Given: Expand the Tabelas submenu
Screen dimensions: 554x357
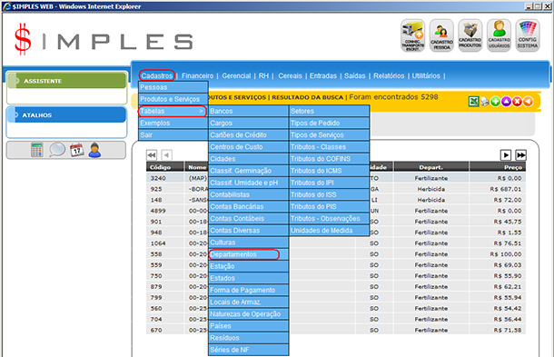Looking at the screenshot, I should 173,111.
